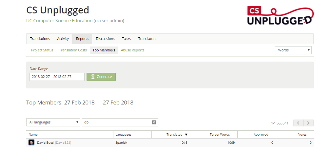This screenshot has width=335, height=168.
Task: Go to the next results page arrow
Action: point(308,123)
